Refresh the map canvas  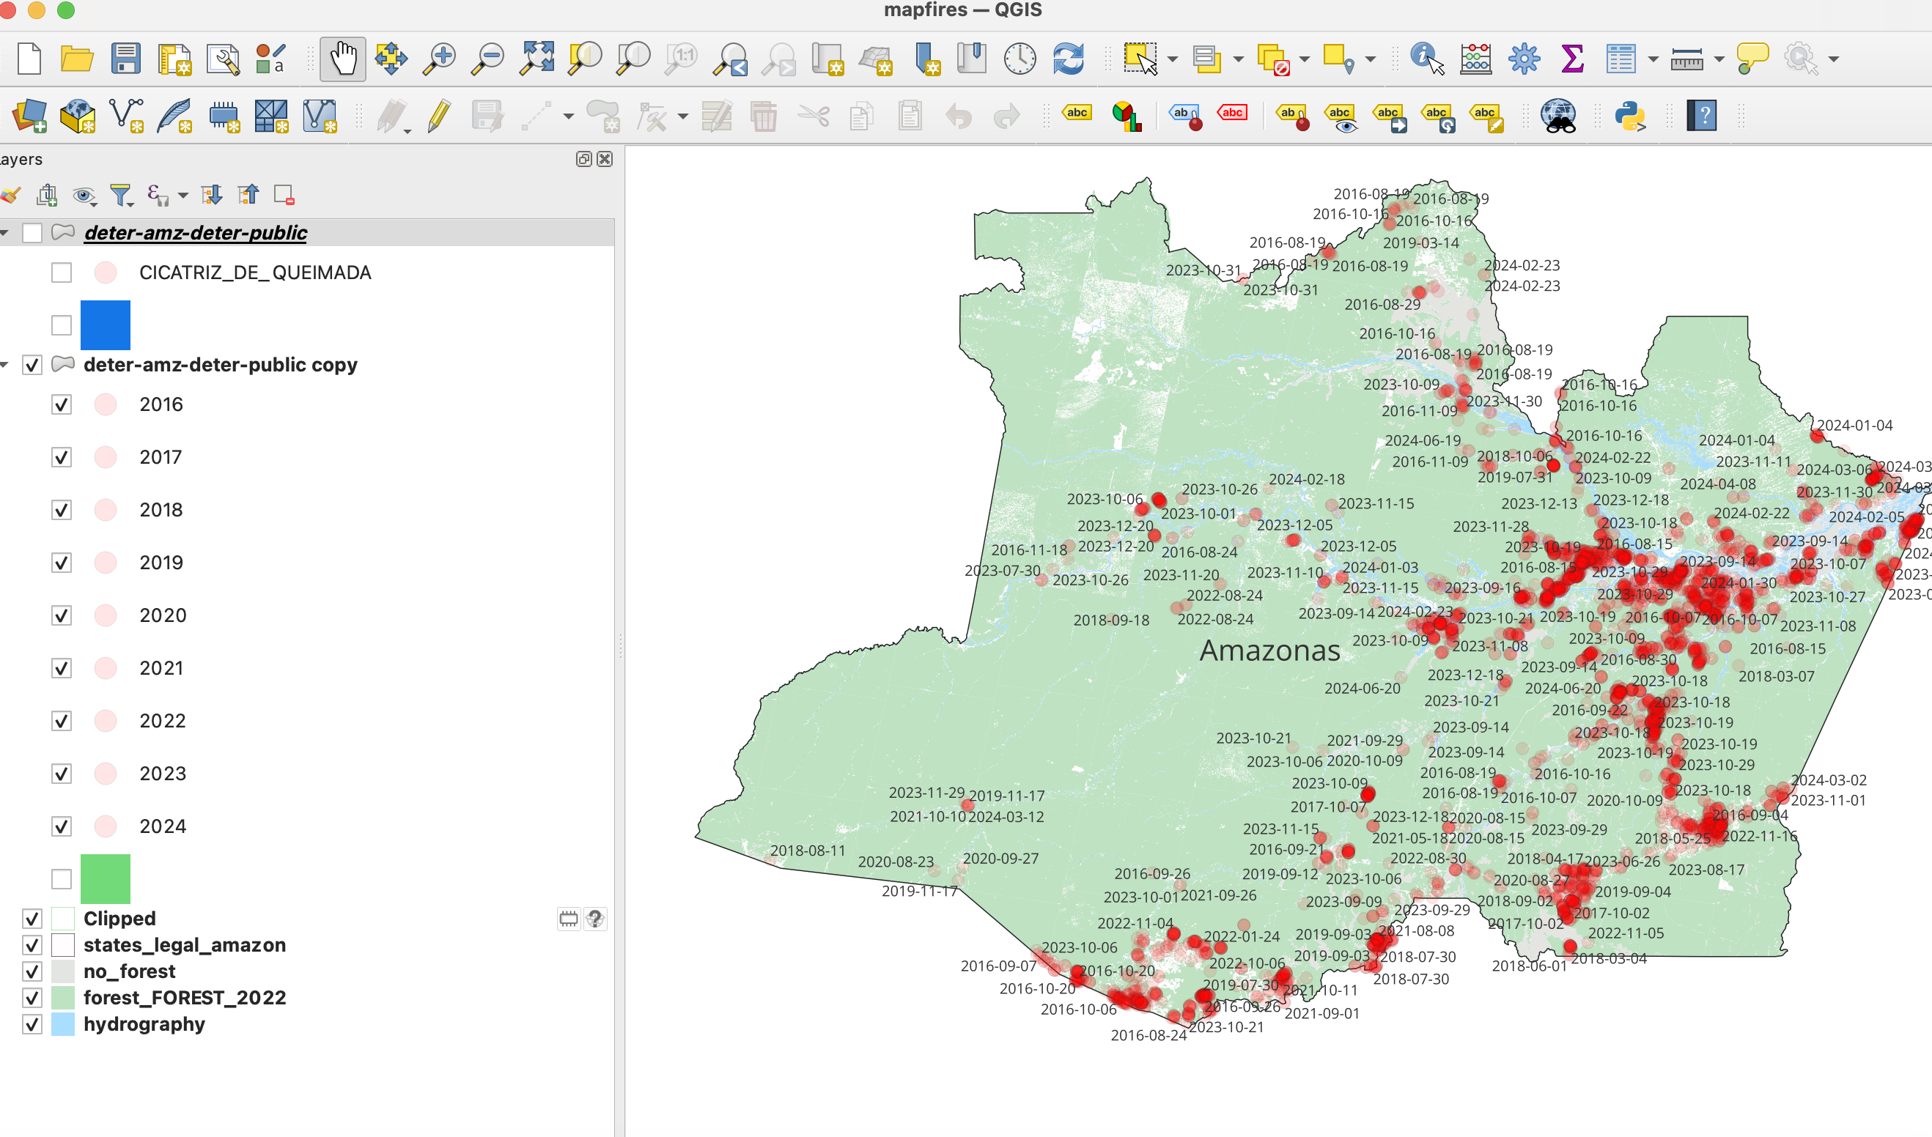pos(1068,59)
